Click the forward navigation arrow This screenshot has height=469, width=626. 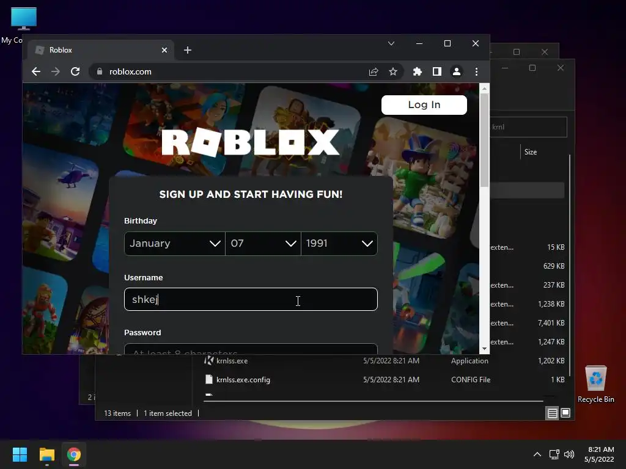tap(56, 71)
